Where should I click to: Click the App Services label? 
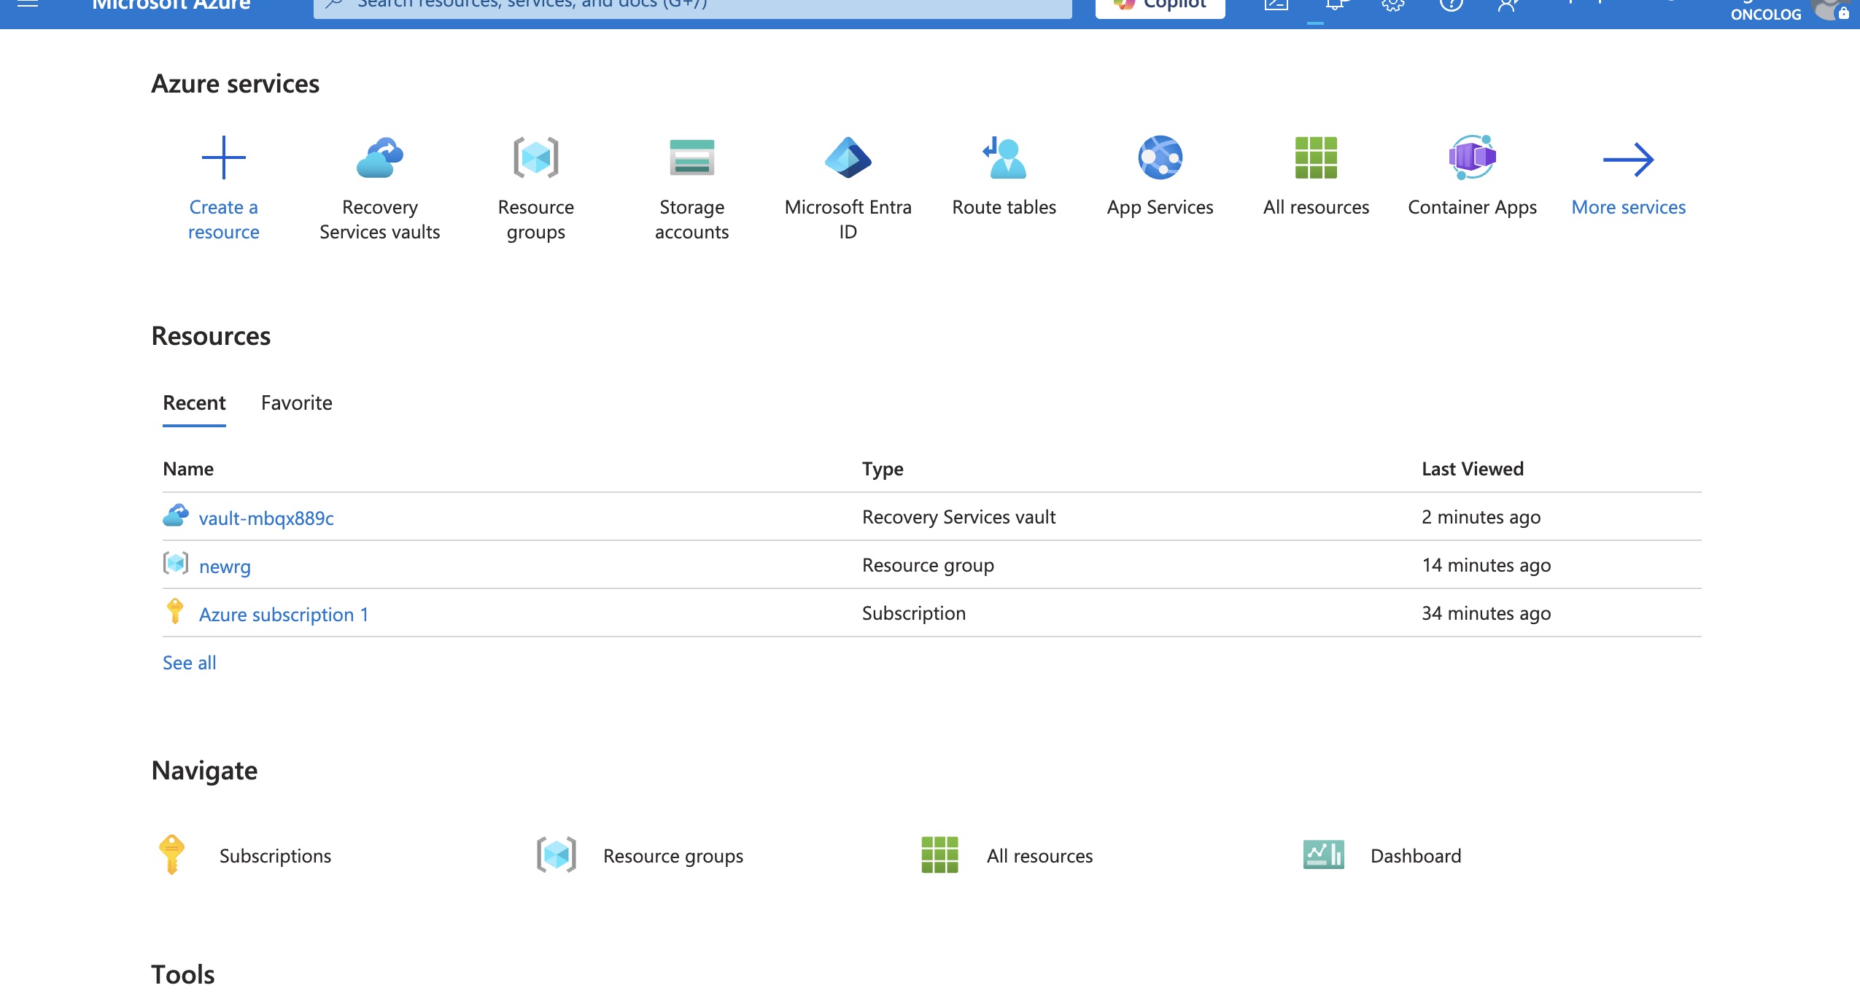click(x=1160, y=207)
